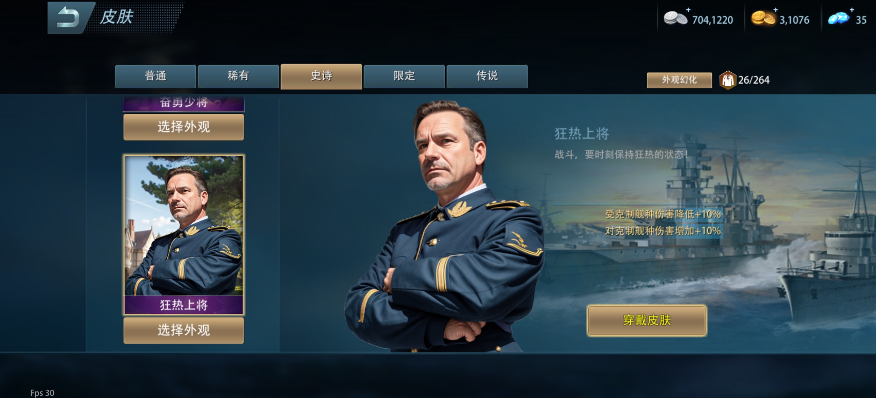Switch to the 普通 tab
Screen dimensions: 876x398
155,76
